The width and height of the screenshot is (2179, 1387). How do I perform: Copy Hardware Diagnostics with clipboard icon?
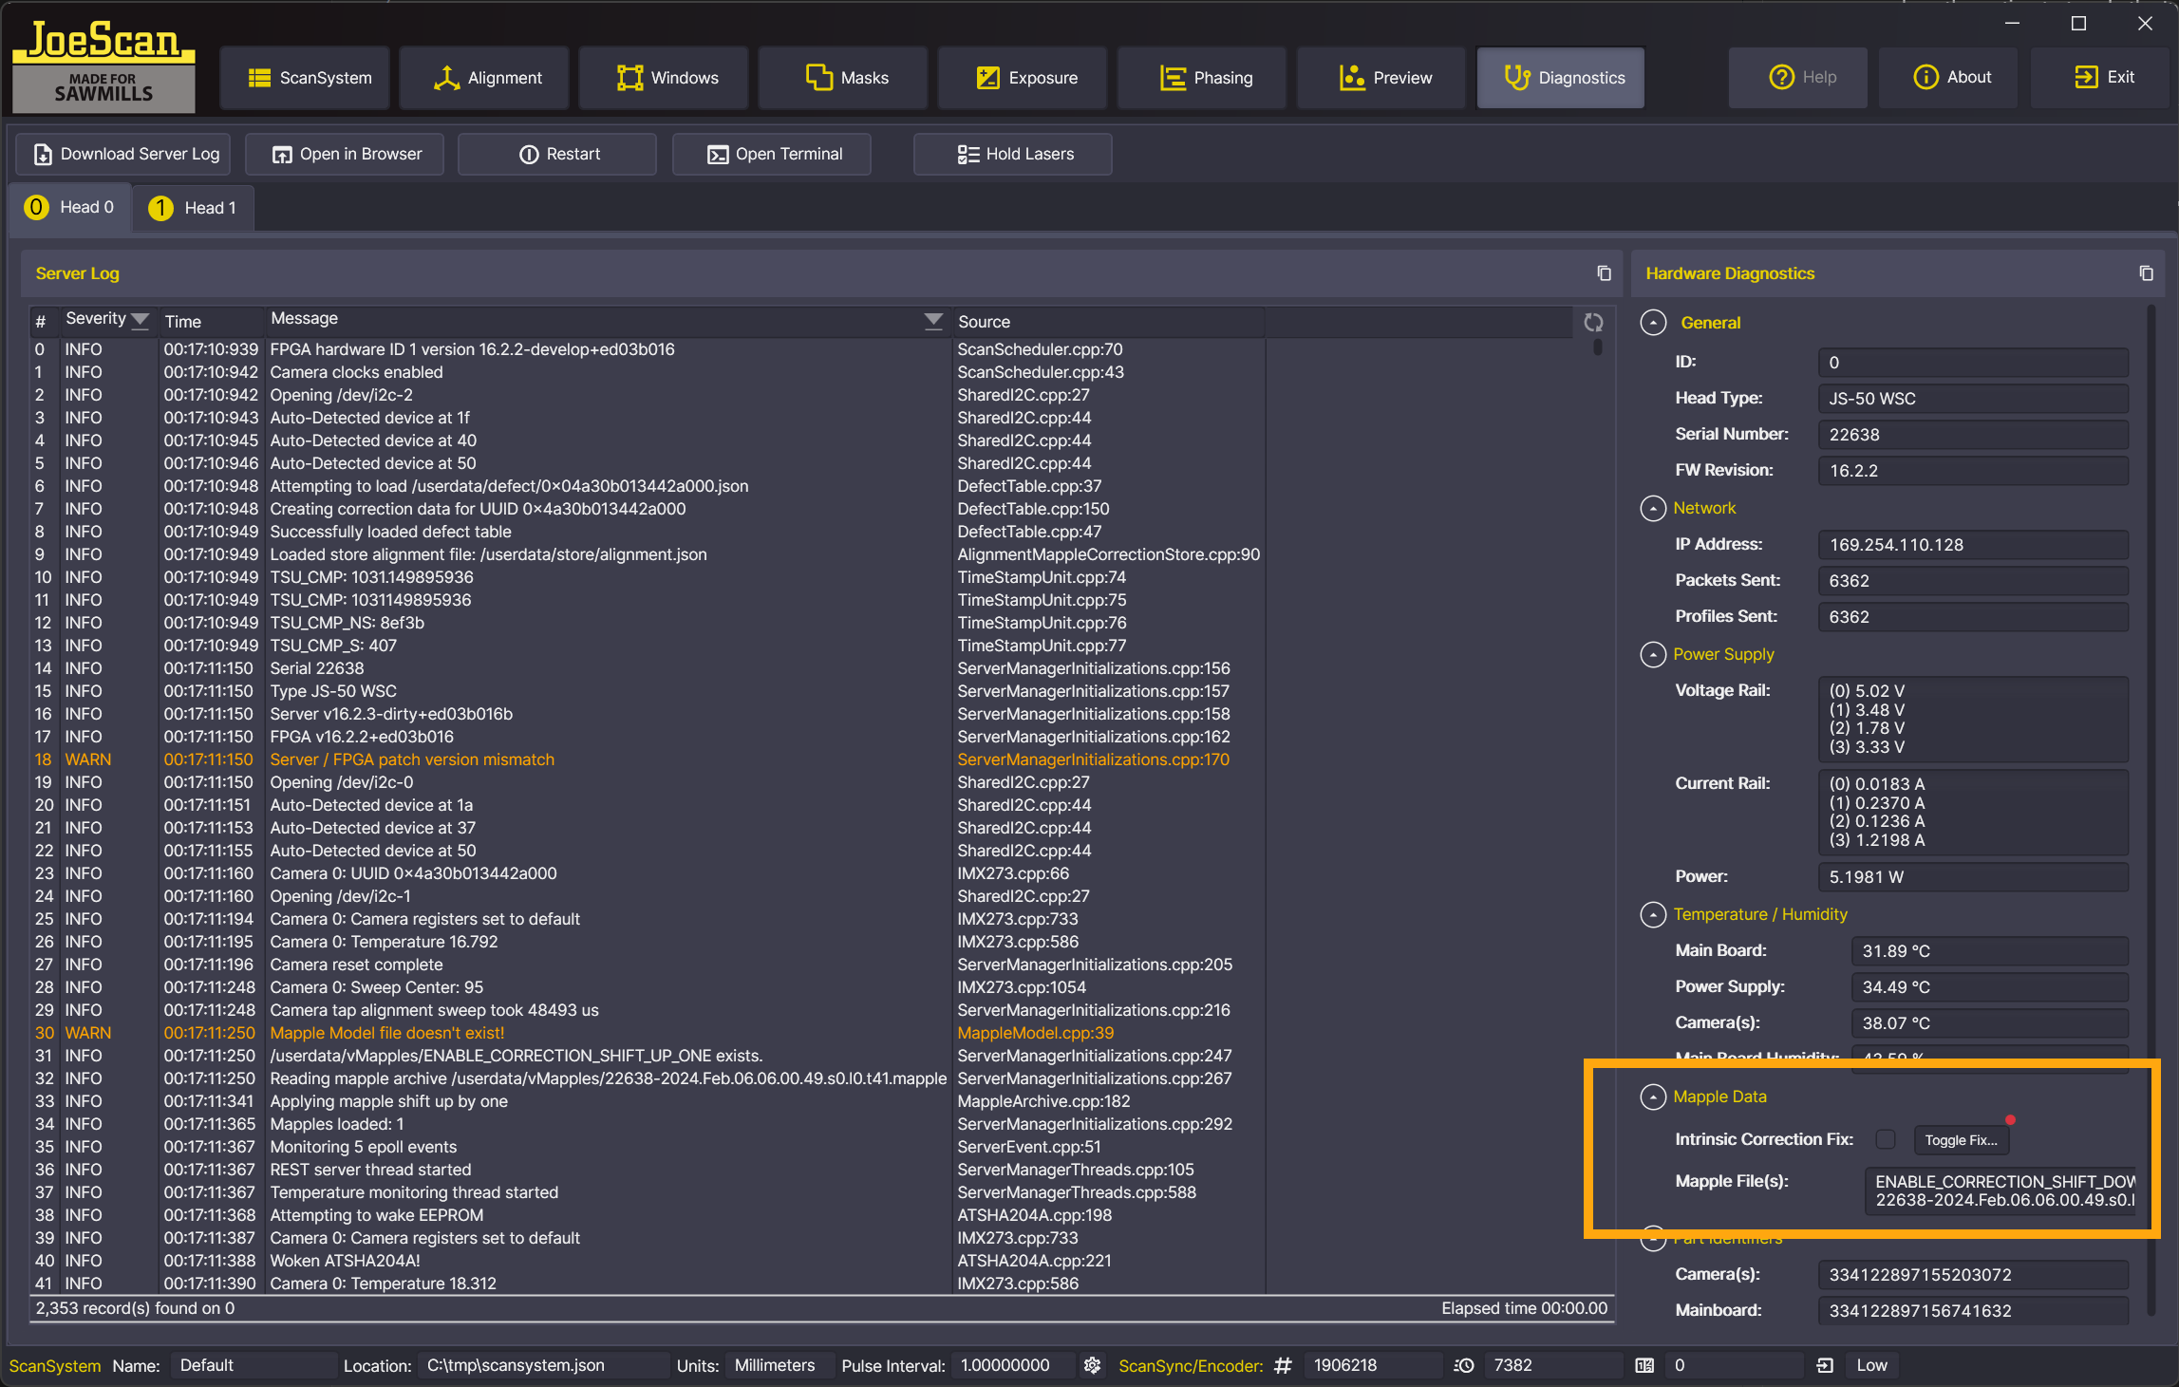coord(2145,273)
